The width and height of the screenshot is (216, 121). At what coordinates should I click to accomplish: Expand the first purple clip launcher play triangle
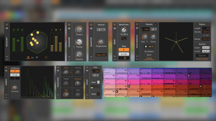coord(104,71)
